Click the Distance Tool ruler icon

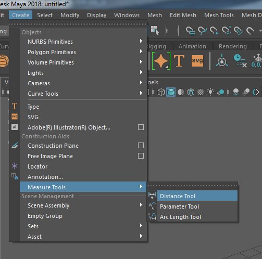pos(152,196)
